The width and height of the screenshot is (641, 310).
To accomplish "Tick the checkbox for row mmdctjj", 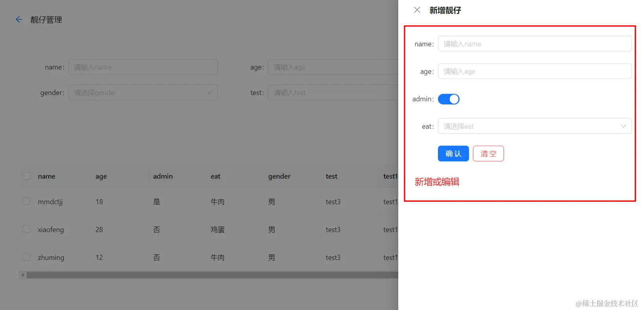I will coord(26,201).
